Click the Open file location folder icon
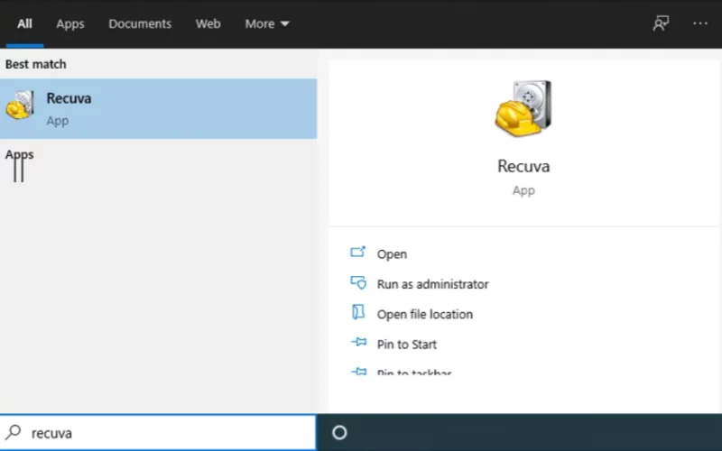Image resolution: width=722 pixels, height=451 pixels. click(x=358, y=312)
